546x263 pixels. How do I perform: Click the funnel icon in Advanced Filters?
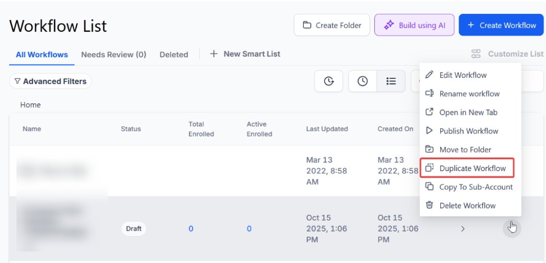coord(17,81)
